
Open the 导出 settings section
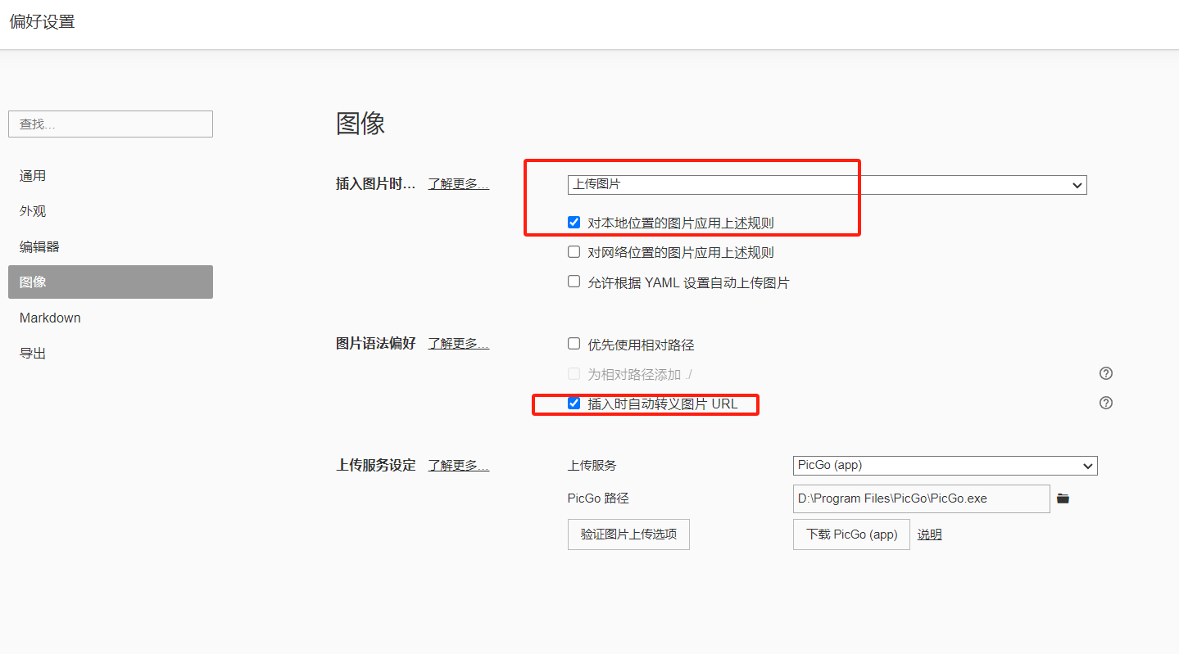(33, 353)
